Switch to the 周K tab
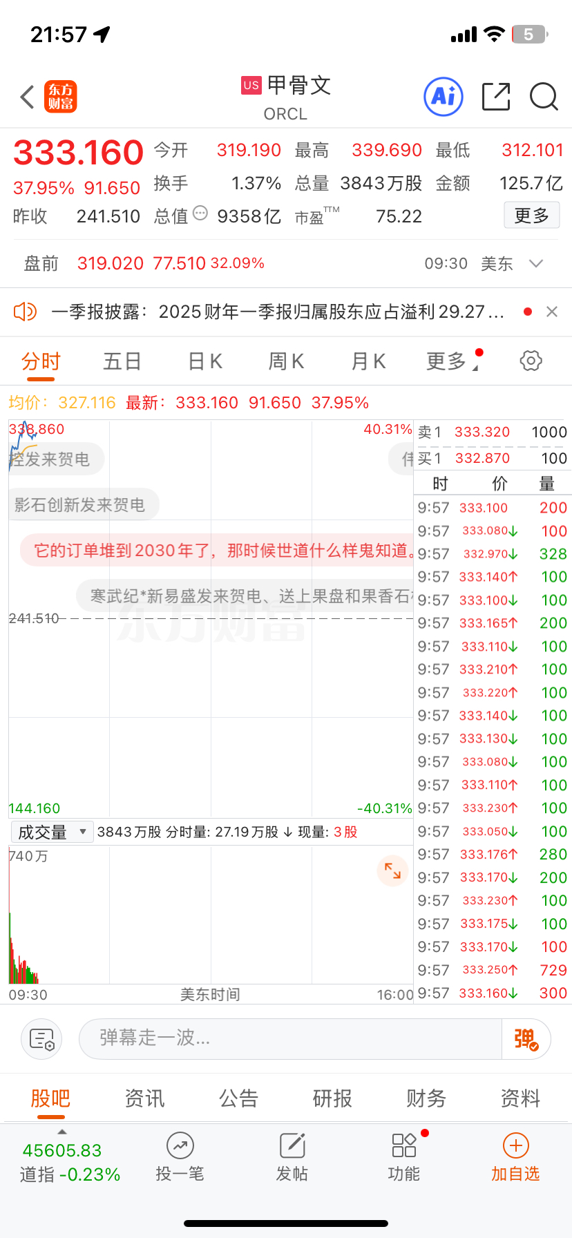The width and height of the screenshot is (572, 1238). pyautogui.click(x=286, y=361)
